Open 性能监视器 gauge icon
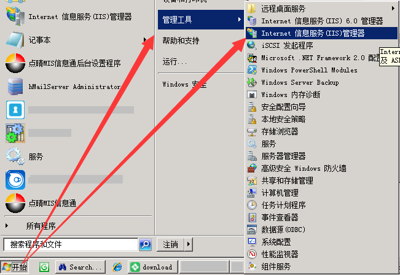Viewport: 400px width, 275px height. pyautogui.click(x=252, y=254)
